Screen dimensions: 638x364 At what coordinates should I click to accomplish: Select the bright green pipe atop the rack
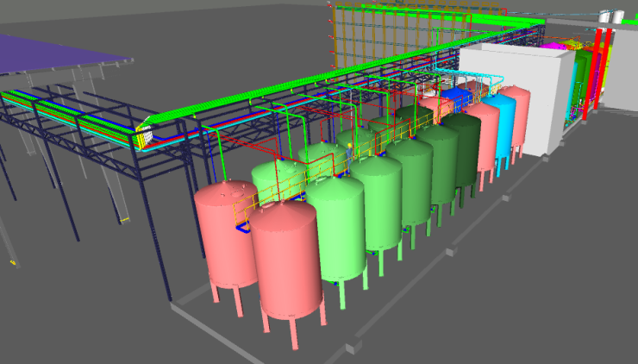click(259, 93)
